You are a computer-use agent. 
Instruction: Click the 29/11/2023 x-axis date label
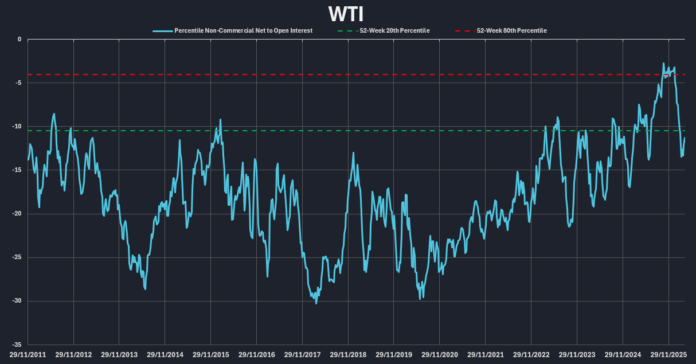(577, 355)
